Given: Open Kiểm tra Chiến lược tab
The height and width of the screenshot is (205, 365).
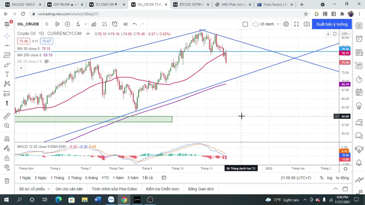Looking at the screenshot, I should coord(163,189).
